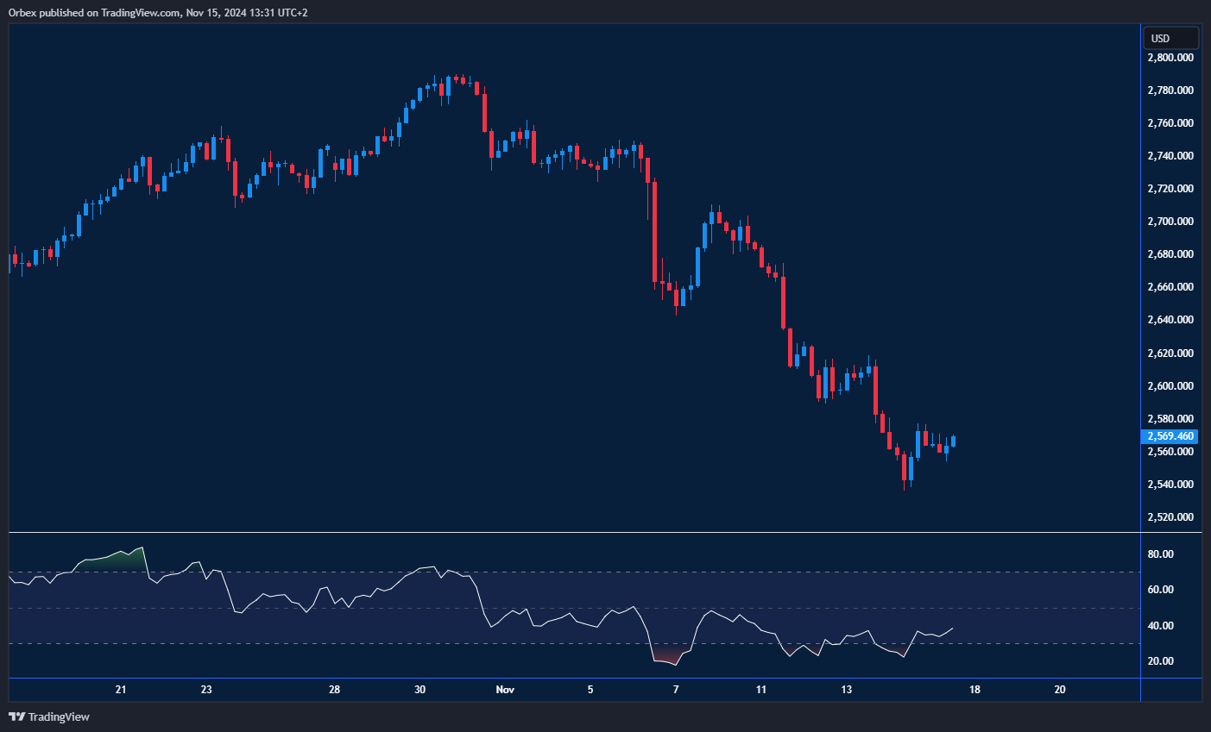Click date 28 on the time axis
The width and height of the screenshot is (1211, 732).
pyautogui.click(x=334, y=689)
